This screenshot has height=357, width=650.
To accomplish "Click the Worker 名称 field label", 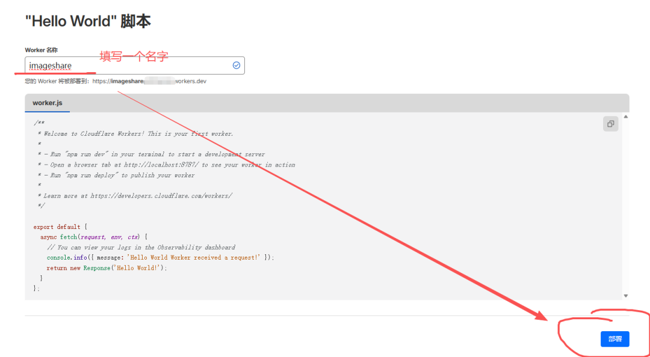I will pyautogui.click(x=41, y=50).
